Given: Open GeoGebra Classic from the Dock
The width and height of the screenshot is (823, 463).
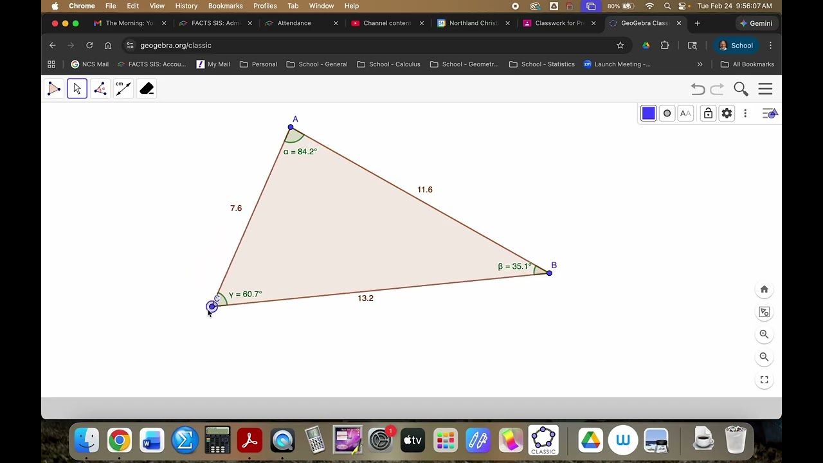Looking at the screenshot, I should (x=543, y=440).
